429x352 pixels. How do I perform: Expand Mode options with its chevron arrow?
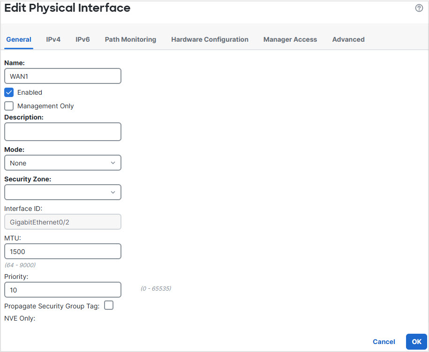[x=113, y=163]
